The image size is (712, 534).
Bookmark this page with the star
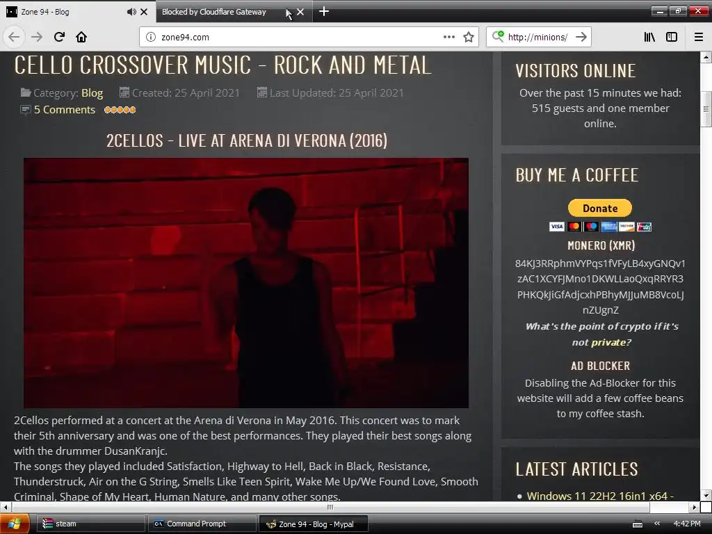pos(469,37)
